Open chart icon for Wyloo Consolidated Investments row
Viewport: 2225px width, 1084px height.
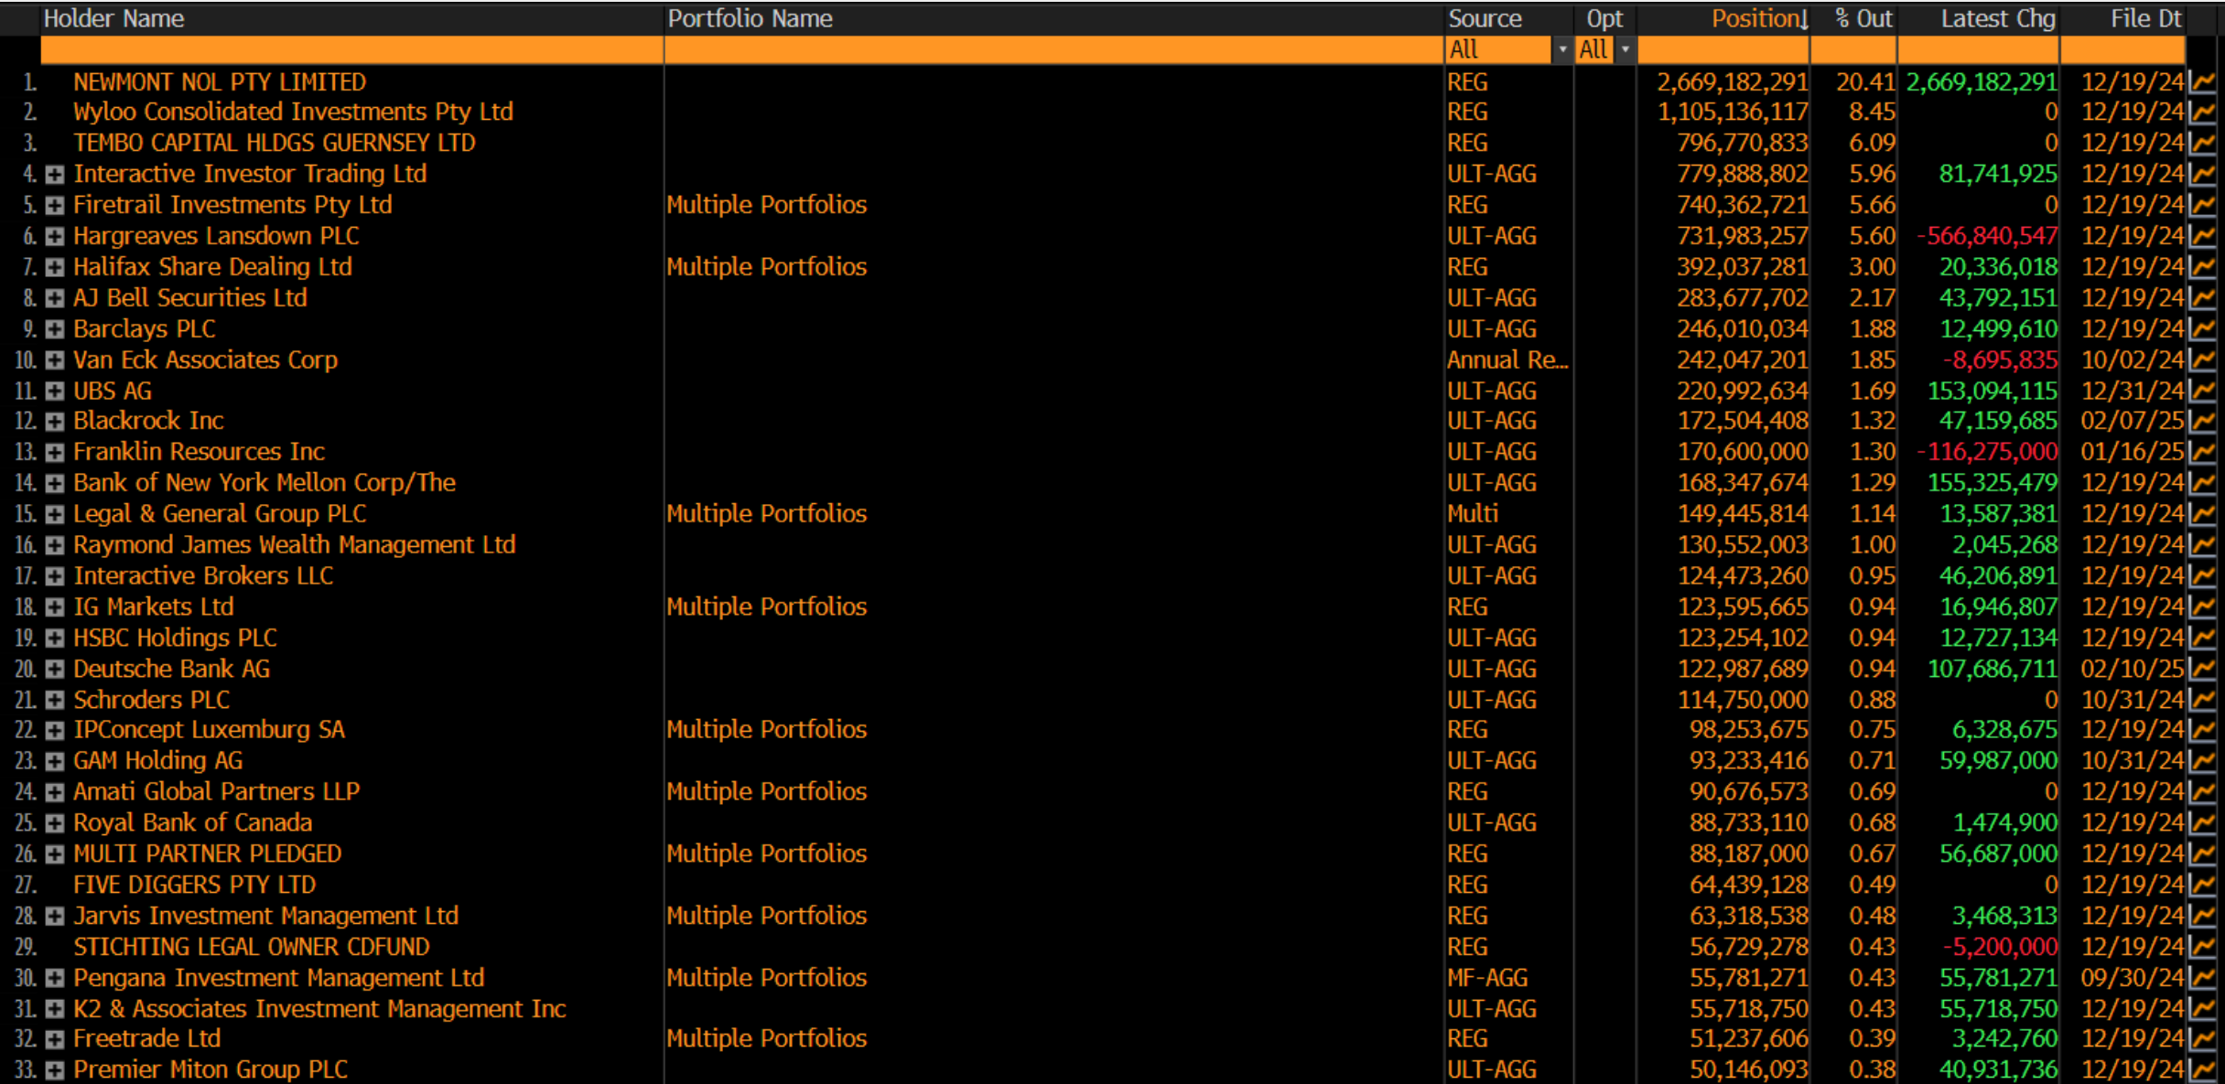(x=2202, y=113)
